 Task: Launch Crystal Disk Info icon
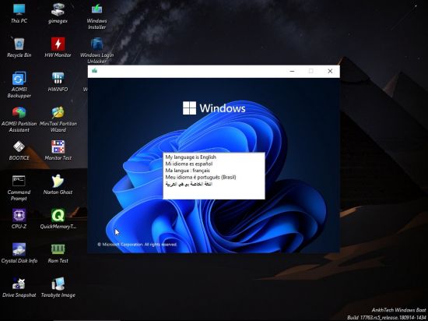pos(19,253)
